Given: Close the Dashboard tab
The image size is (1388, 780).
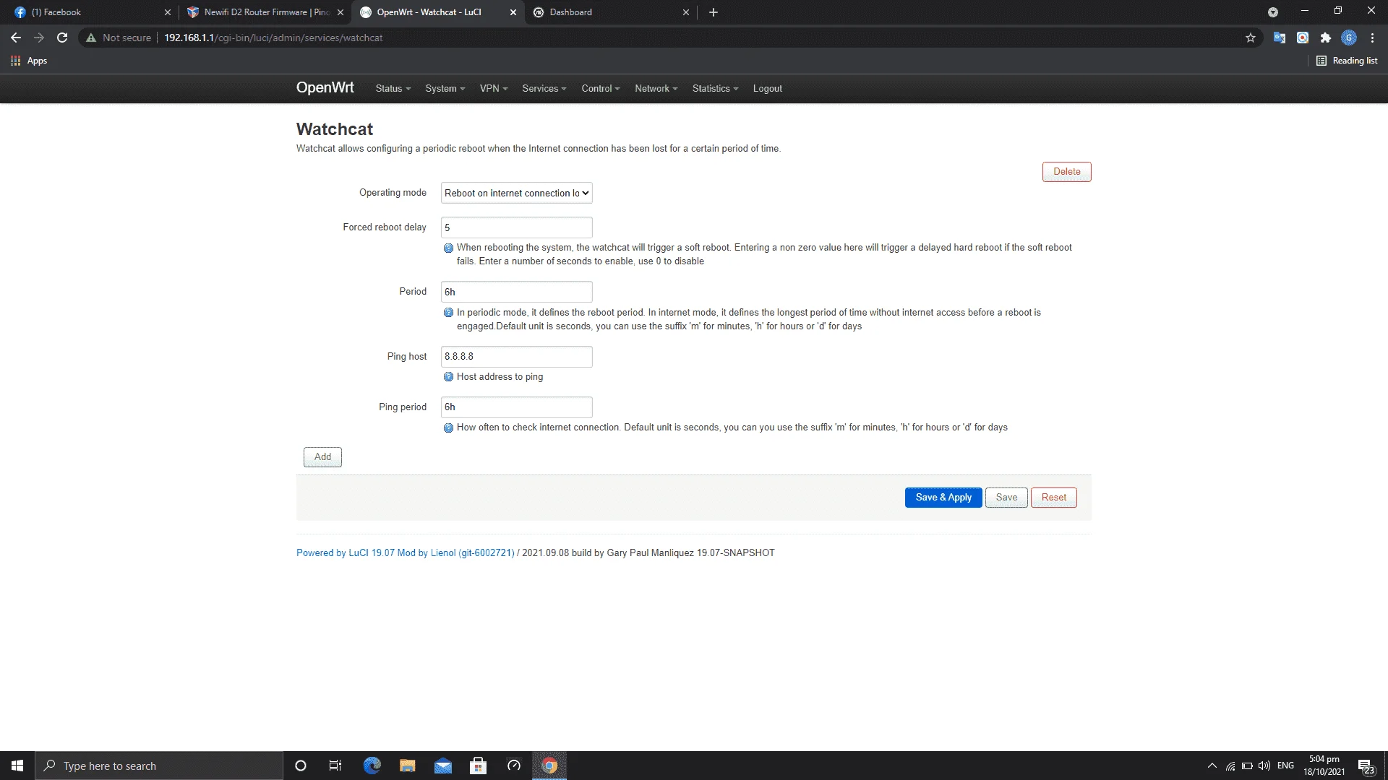Looking at the screenshot, I should [686, 12].
